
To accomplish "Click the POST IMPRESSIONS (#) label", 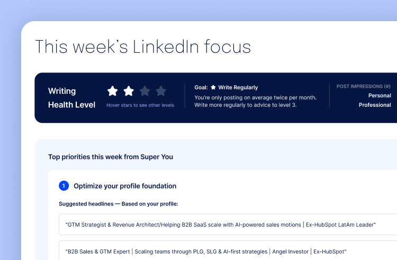I will [x=364, y=86].
